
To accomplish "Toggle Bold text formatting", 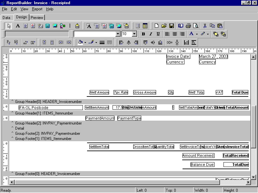I will (143, 34).
